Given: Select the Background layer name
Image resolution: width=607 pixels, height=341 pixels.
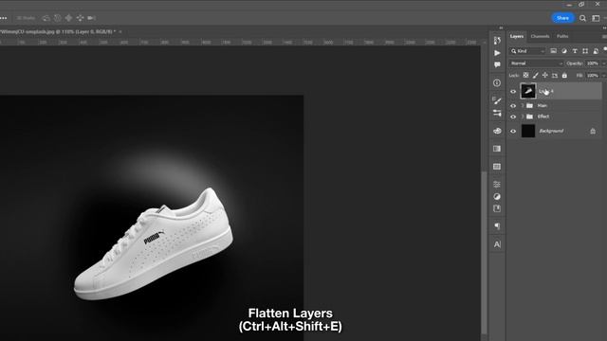Looking at the screenshot, I should [x=551, y=131].
